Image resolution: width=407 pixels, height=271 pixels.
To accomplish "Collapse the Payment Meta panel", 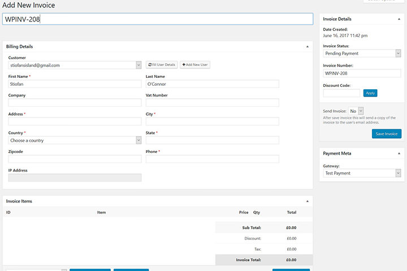I will [x=399, y=153].
